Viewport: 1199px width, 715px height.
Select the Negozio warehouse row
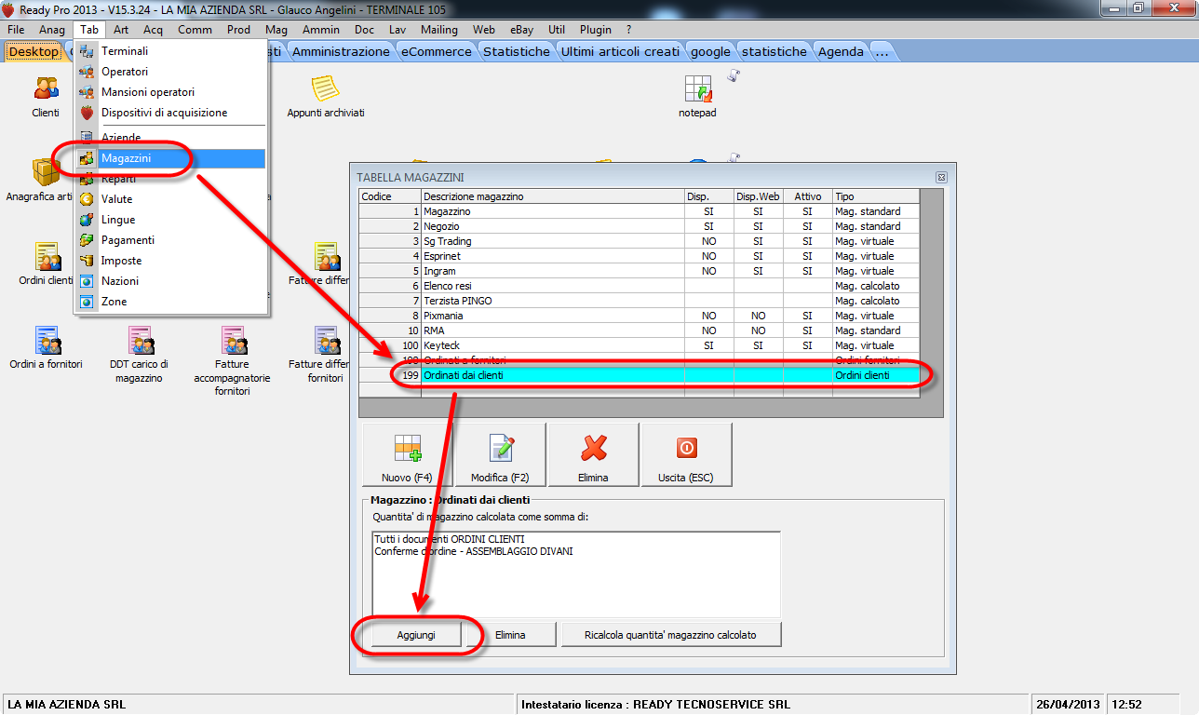point(640,226)
